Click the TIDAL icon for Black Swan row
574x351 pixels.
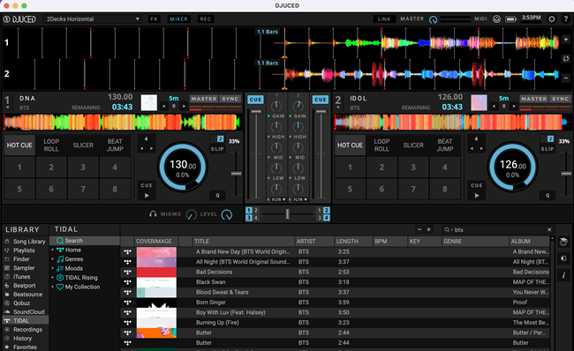[127, 282]
